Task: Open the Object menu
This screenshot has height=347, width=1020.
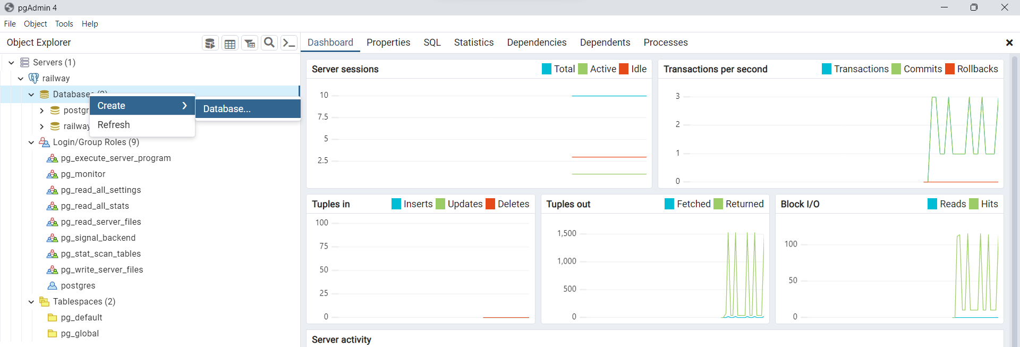Action: (x=35, y=24)
